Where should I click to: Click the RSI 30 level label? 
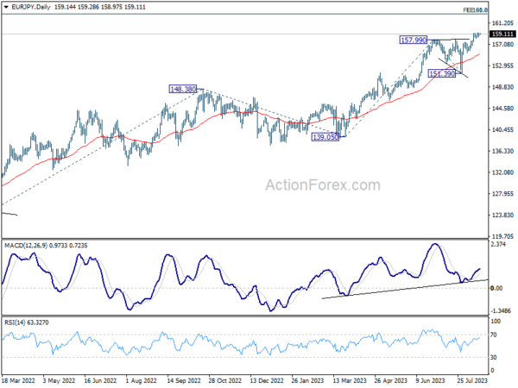pyautogui.click(x=493, y=357)
